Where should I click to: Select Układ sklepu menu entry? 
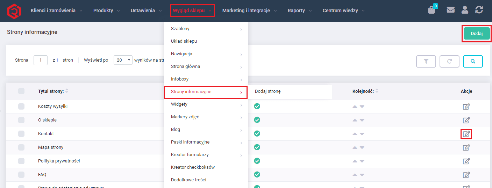point(206,41)
